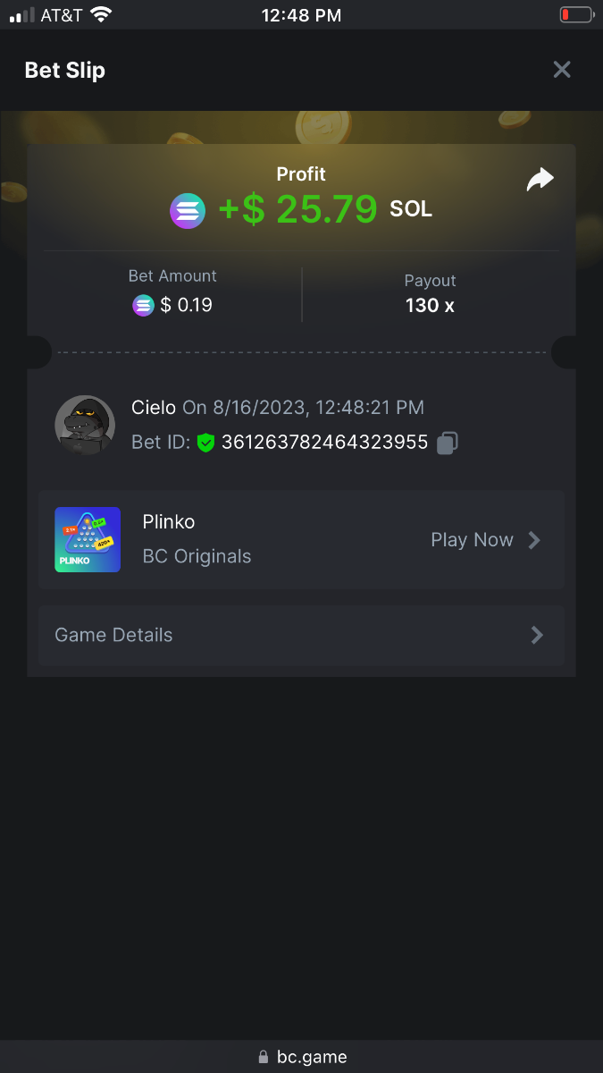Tap the 130 x payout value
This screenshot has height=1073, width=603.
(x=430, y=306)
